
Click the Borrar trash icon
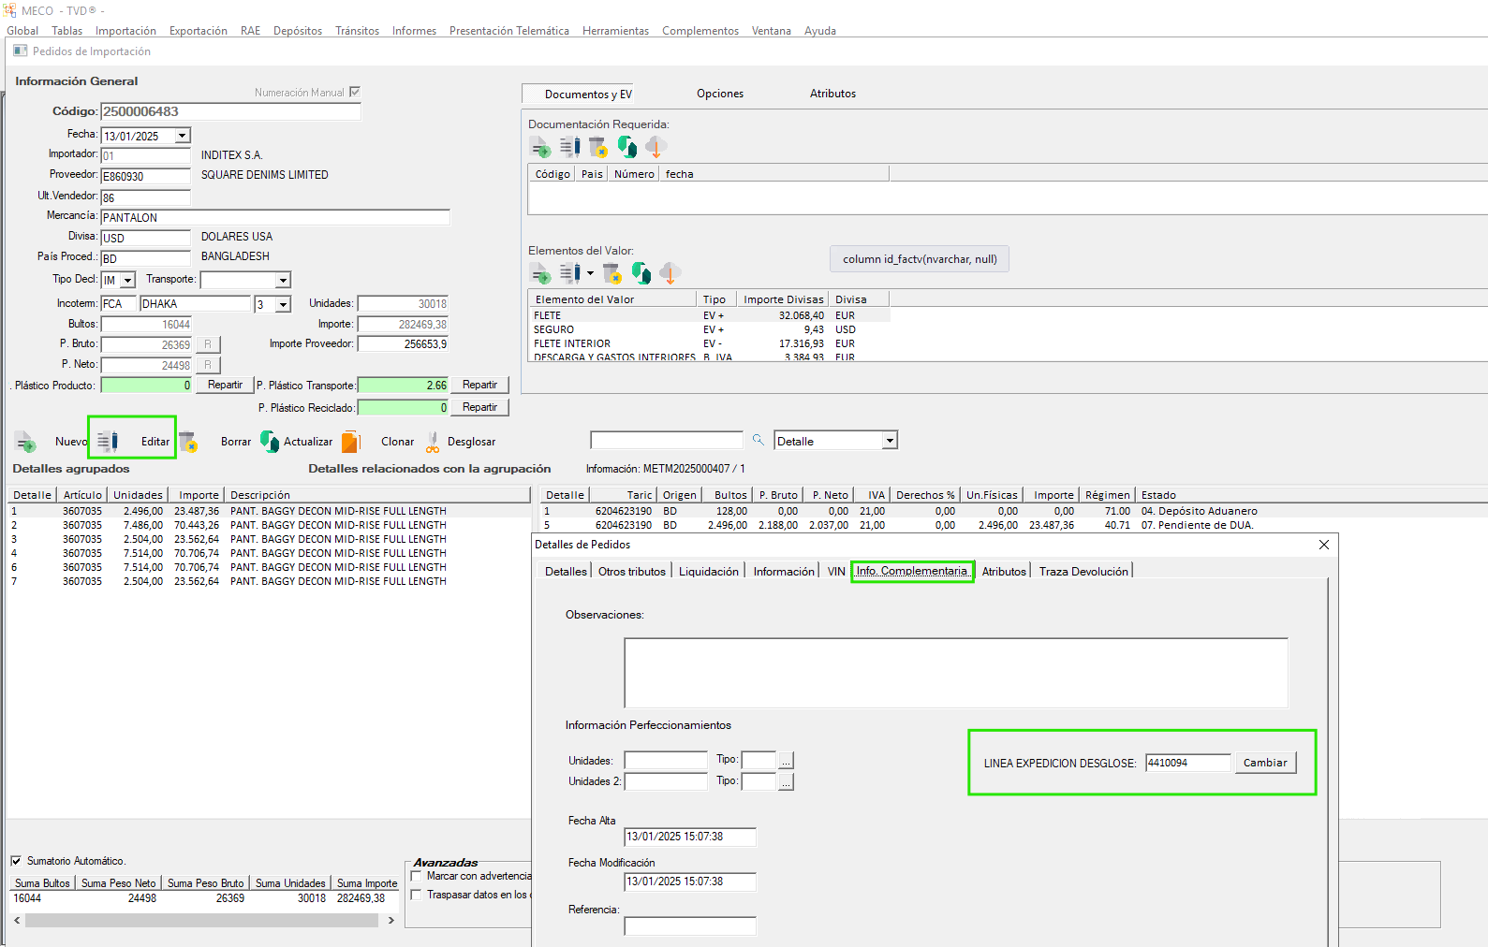pos(188,442)
